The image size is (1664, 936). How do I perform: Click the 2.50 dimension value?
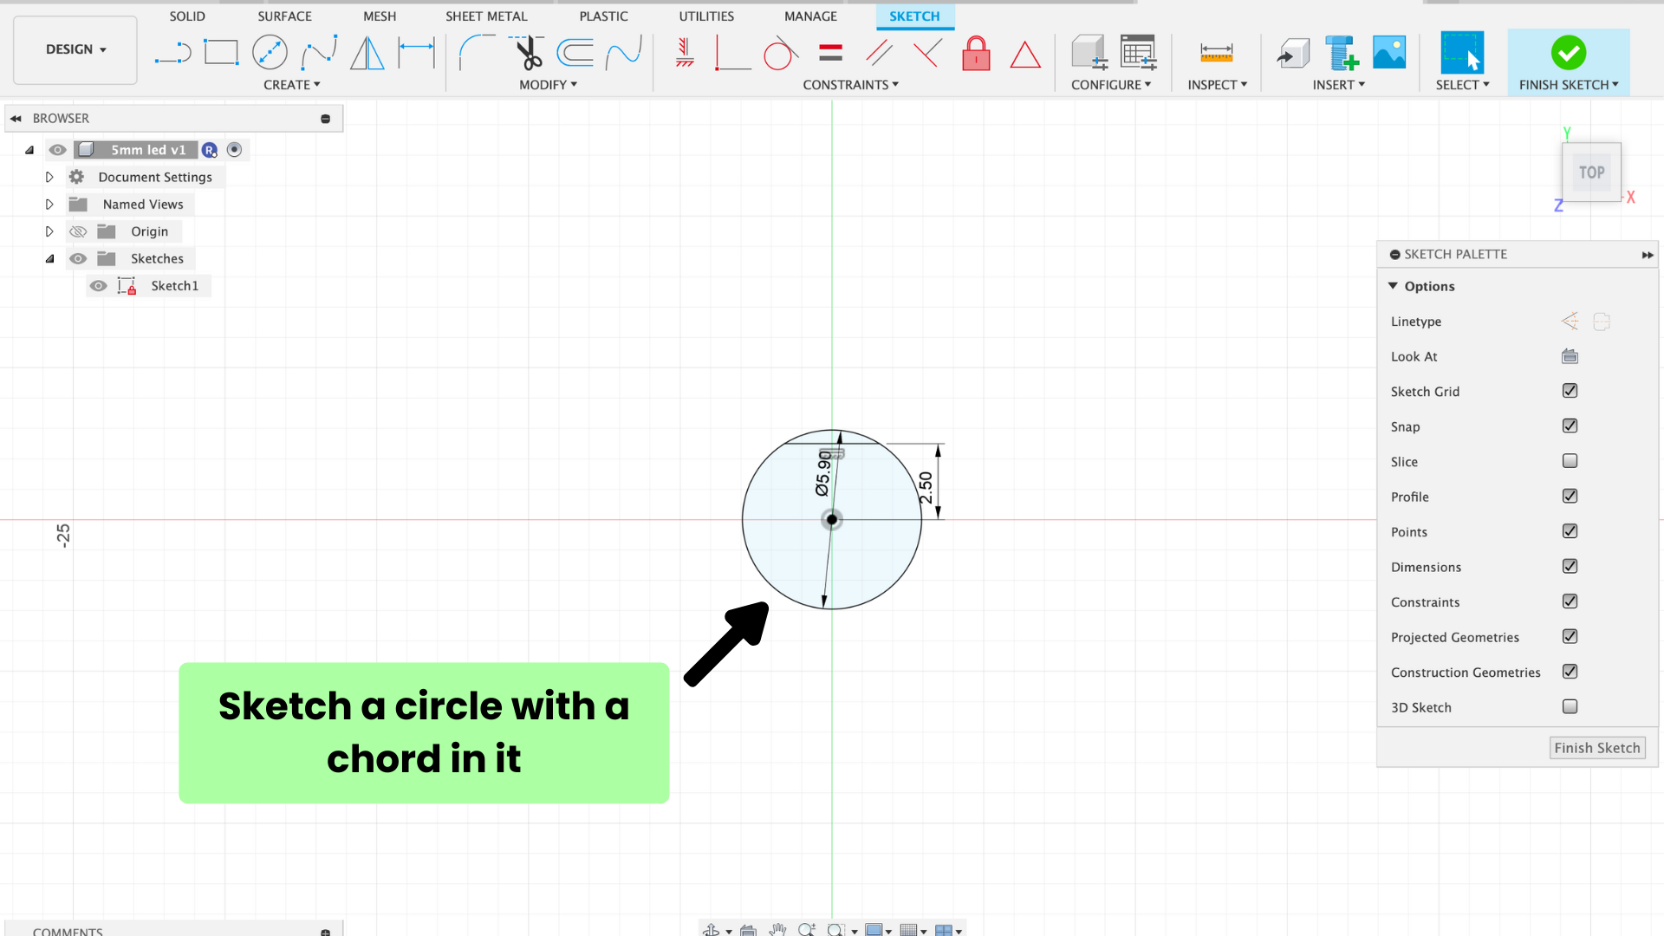coord(926,487)
